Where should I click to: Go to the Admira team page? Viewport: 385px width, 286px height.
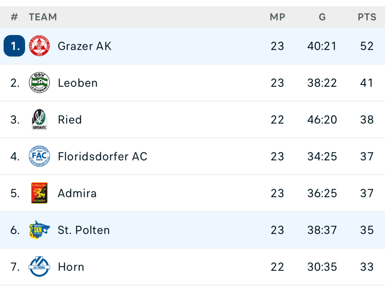[x=77, y=193]
